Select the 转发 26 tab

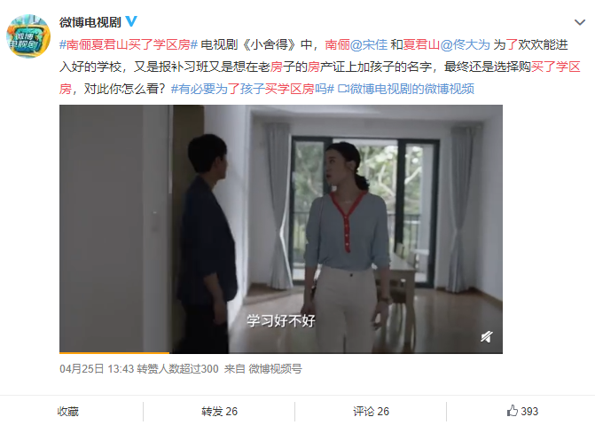219,412
